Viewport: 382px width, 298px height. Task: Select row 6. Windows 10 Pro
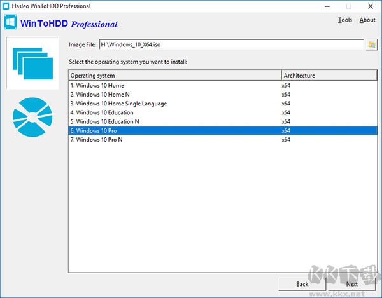click(223, 130)
